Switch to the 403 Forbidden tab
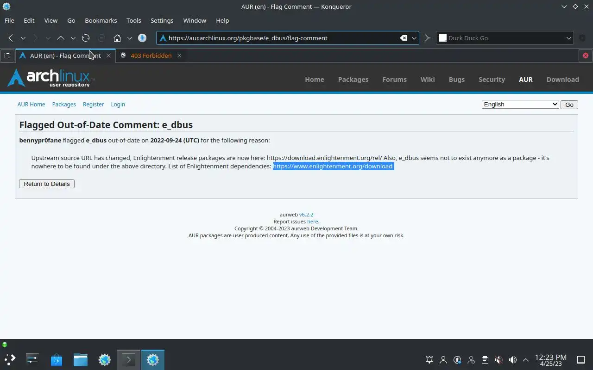The image size is (593, 370). (151, 55)
